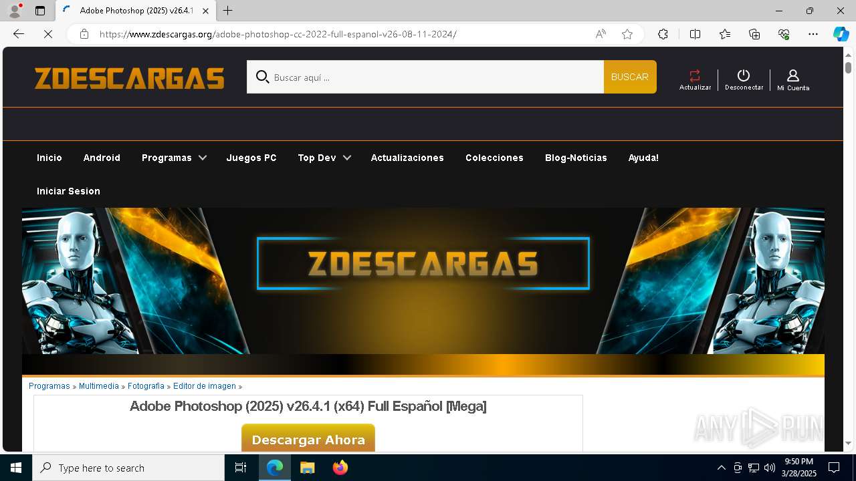The height and width of the screenshot is (481, 856).
Task: Go to Inicio menu item
Action: tap(49, 158)
